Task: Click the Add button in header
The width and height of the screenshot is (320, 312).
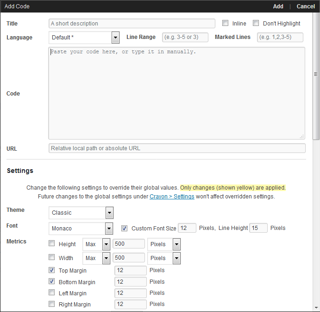Action: tap(278, 6)
